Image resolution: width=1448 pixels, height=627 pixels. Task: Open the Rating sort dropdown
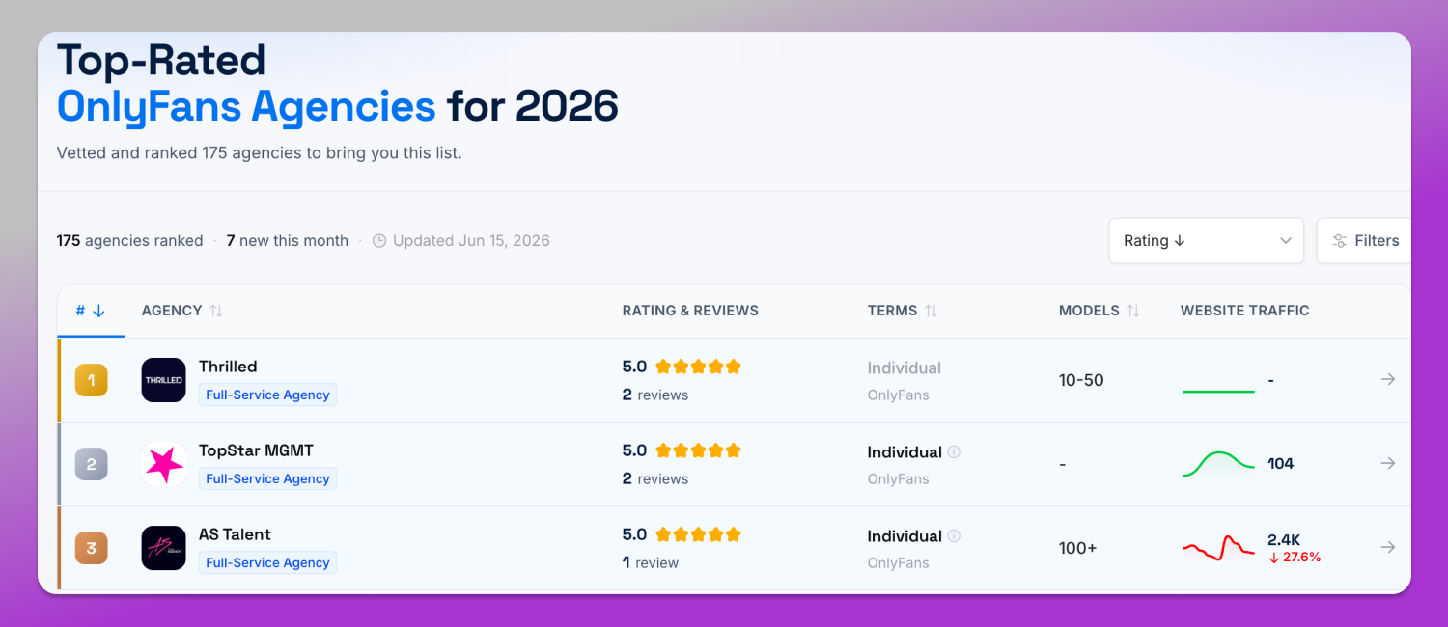(1206, 241)
